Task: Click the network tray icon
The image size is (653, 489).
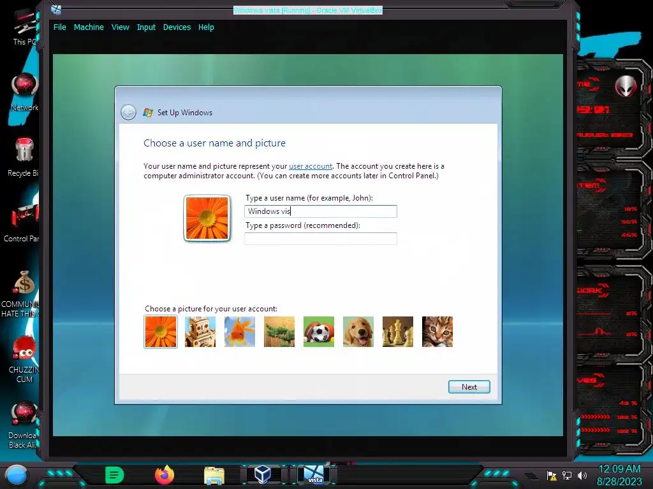Action: pyautogui.click(x=567, y=475)
